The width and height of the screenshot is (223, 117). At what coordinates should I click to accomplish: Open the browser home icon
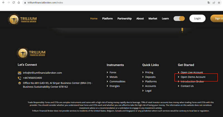coord(19,2)
